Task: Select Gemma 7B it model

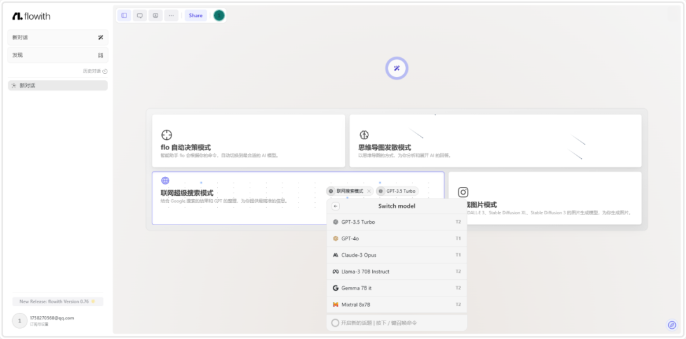Action: 397,287
